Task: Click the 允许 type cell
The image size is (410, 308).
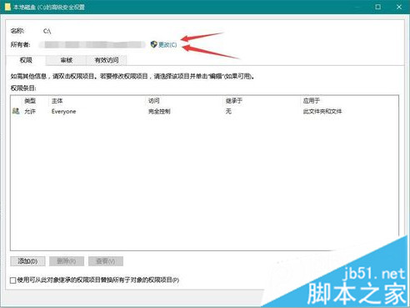Action: pyautogui.click(x=30, y=111)
